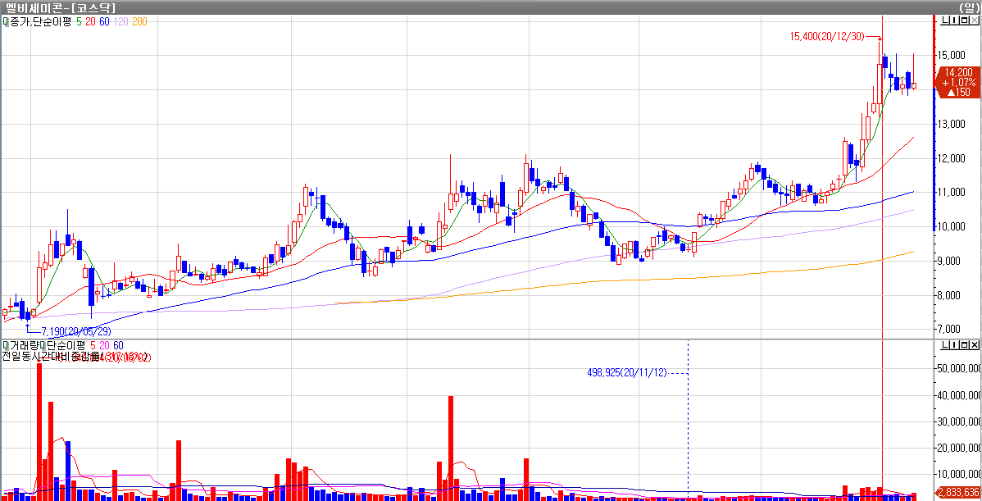
Task: Click the orange 200-day moving average label
Action: click(139, 21)
